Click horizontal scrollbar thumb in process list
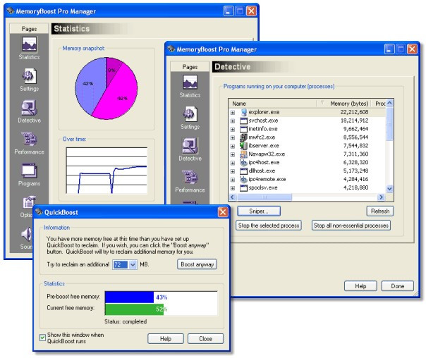 (264, 197)
